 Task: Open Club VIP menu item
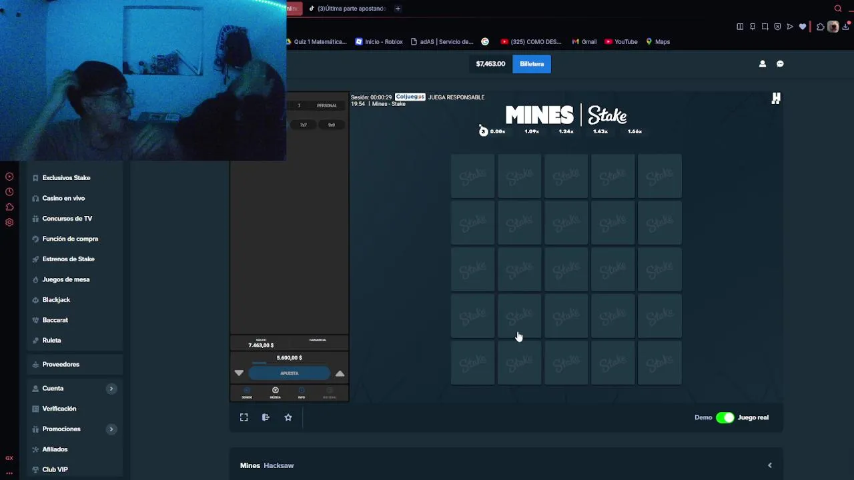tap(55, 469)
